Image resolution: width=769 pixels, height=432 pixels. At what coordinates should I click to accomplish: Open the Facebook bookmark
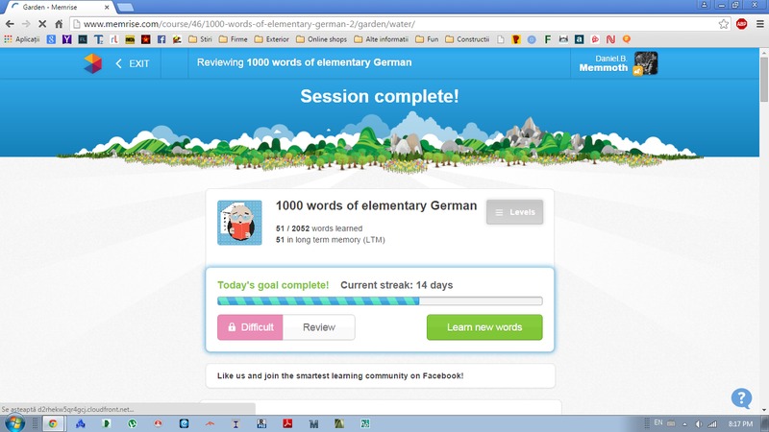161,39
